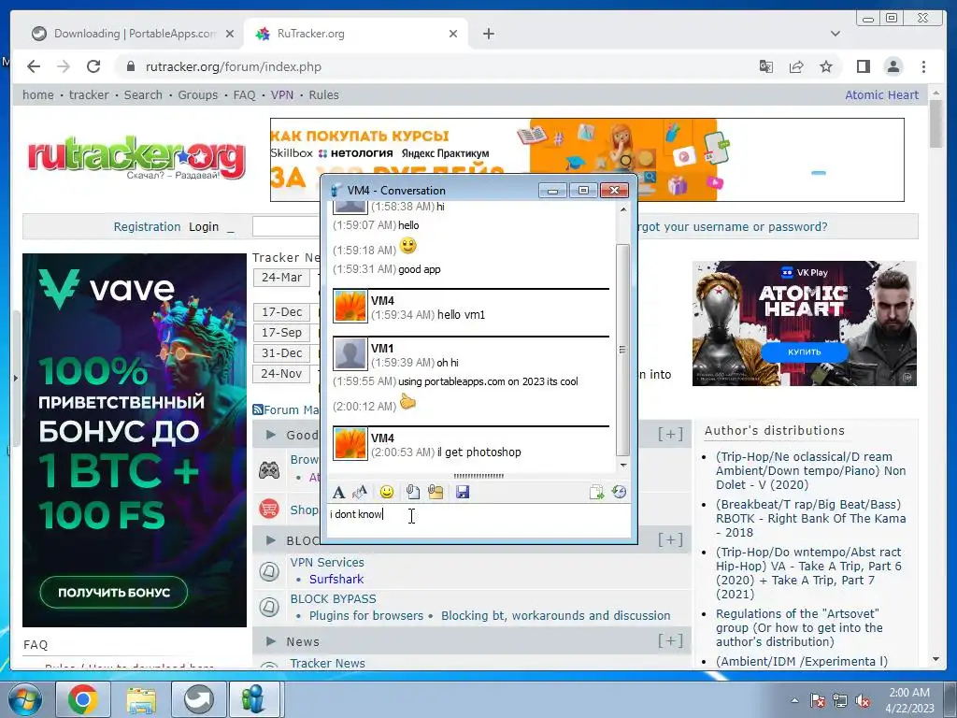
Task: Click the rutracker.org logo
Action: tap(136, 158)
